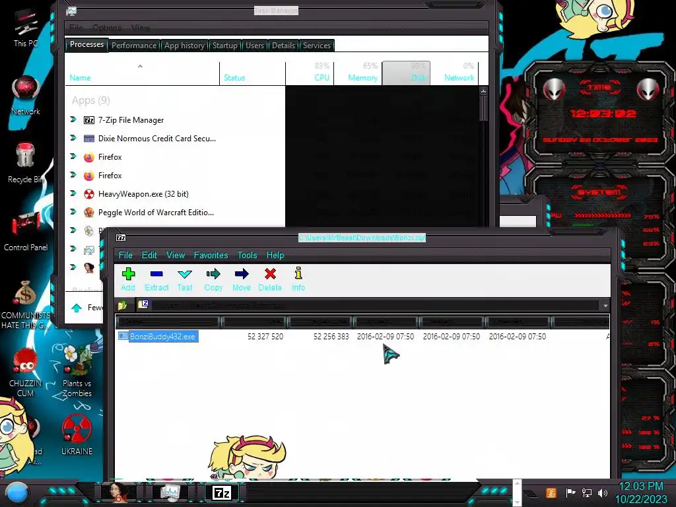This screenshot has height=507, width=676.
Task: Open the COMMUNISTS HATE THIS G... money bag icon
Action: (x=25, y=305)
